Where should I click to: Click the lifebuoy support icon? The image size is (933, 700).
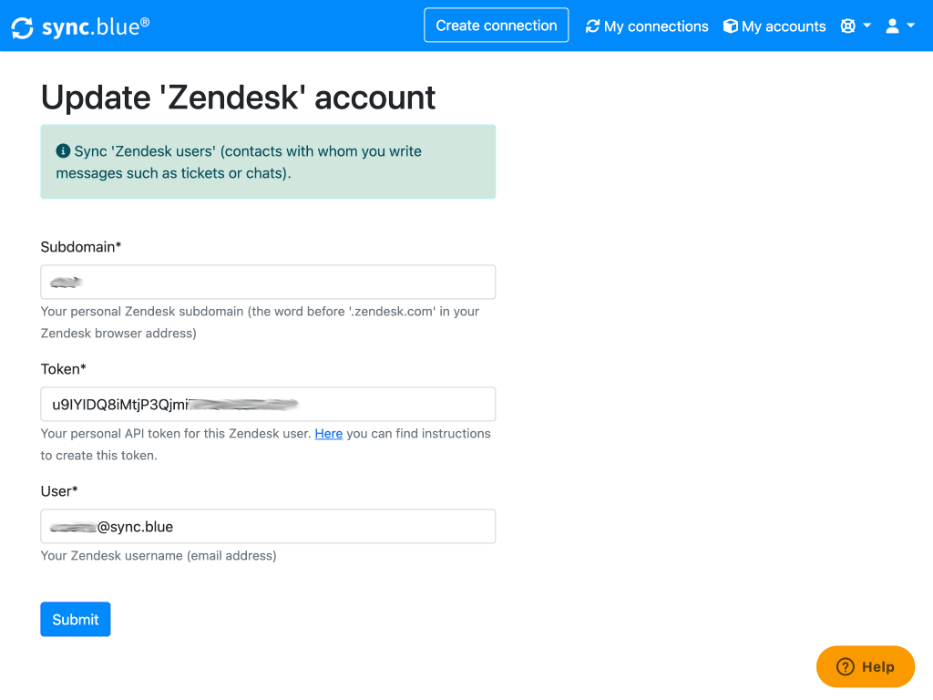(x=847, y=26)
